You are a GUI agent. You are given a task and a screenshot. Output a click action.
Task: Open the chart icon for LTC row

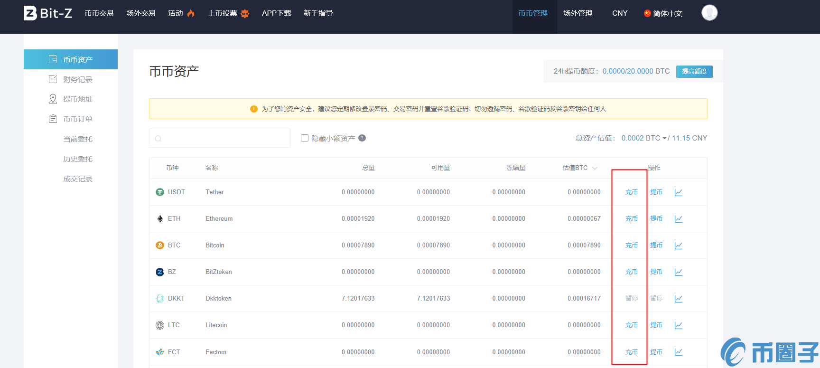(679, 325)
